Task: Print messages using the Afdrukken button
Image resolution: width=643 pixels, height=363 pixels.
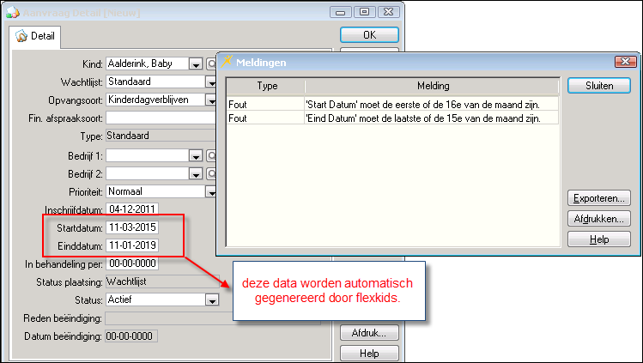Action: [599, 218]
